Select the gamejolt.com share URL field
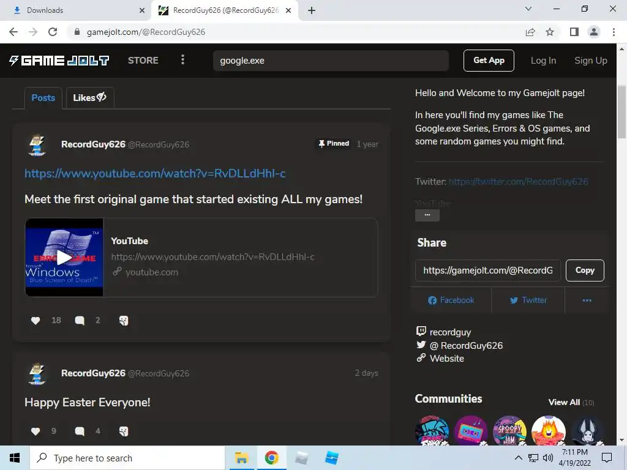Viewport: 627px width, 470px height. [x=488, y=270]
